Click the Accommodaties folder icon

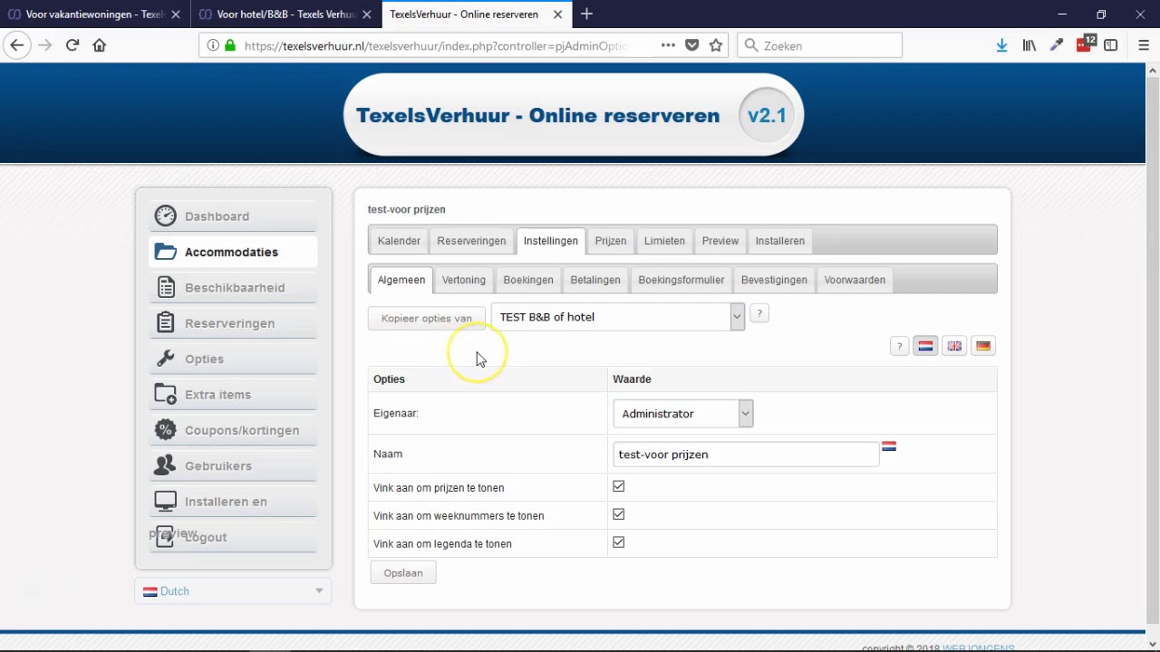click(165, 252)
